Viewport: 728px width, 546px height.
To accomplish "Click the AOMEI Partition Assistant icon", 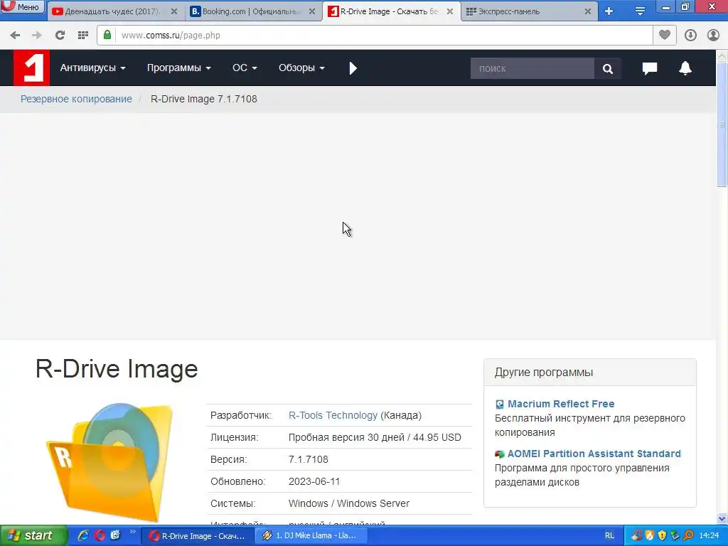I will (500, 454).
